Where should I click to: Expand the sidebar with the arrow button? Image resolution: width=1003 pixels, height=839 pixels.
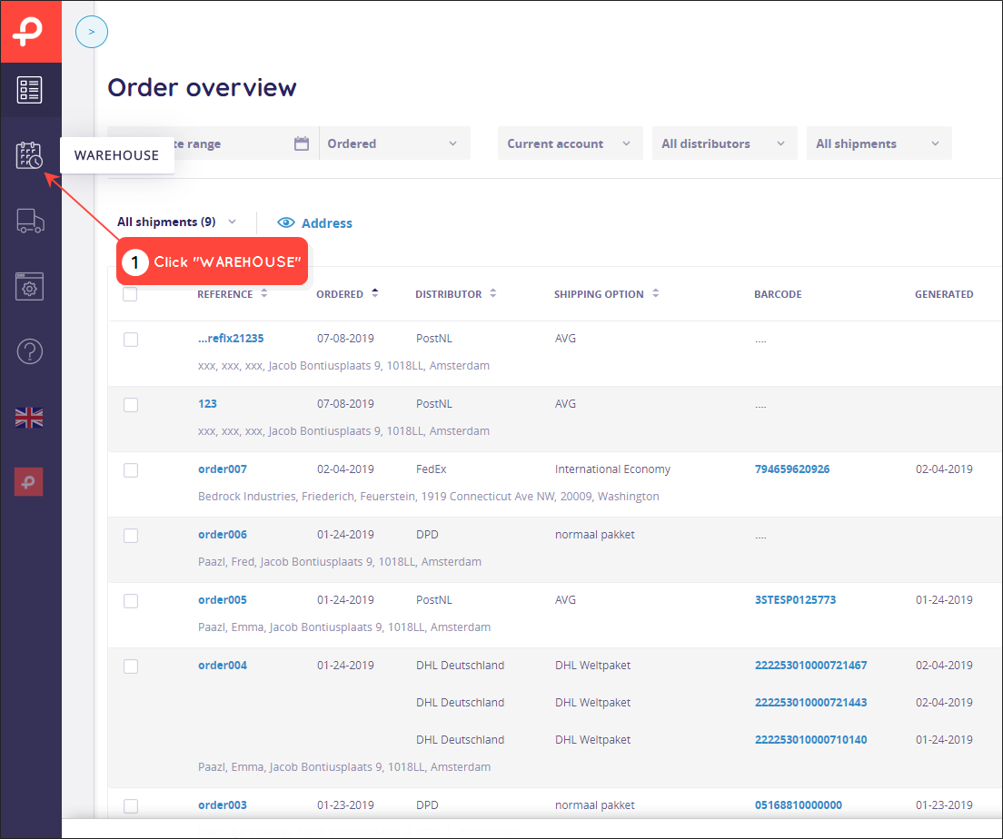point(92,32)
